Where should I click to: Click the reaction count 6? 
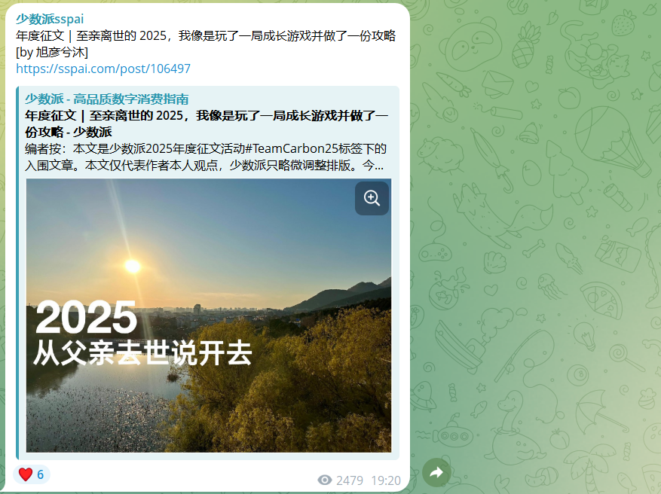pyautogui.click(x=41, y=474)
